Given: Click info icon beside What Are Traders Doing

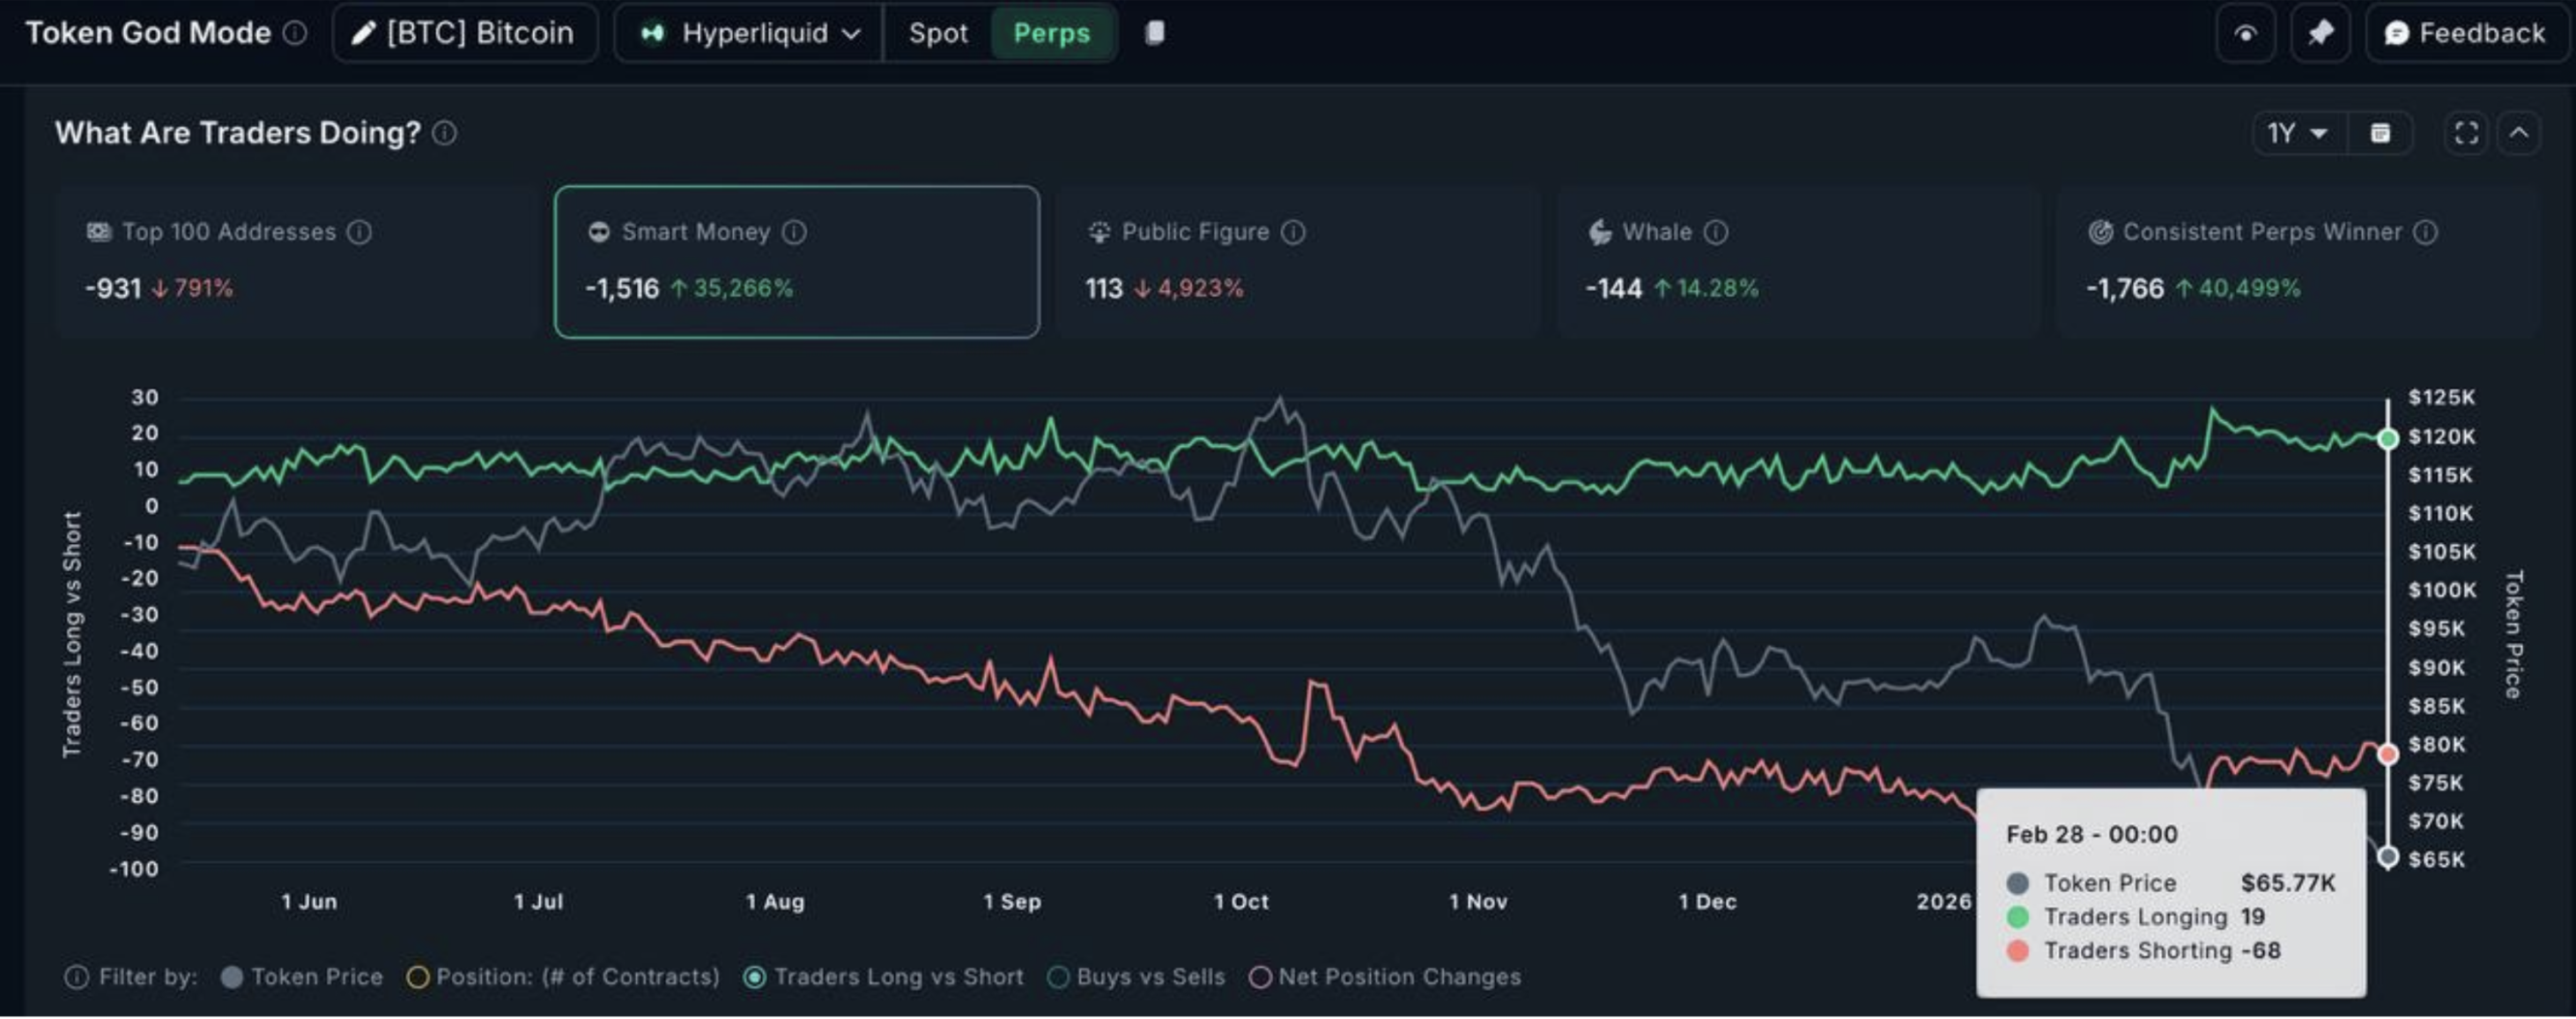Looking at the screenshot, I should 445,133.
